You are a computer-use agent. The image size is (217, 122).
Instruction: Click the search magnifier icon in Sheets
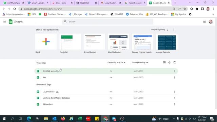pyautogui.click(x=65, y=22)
